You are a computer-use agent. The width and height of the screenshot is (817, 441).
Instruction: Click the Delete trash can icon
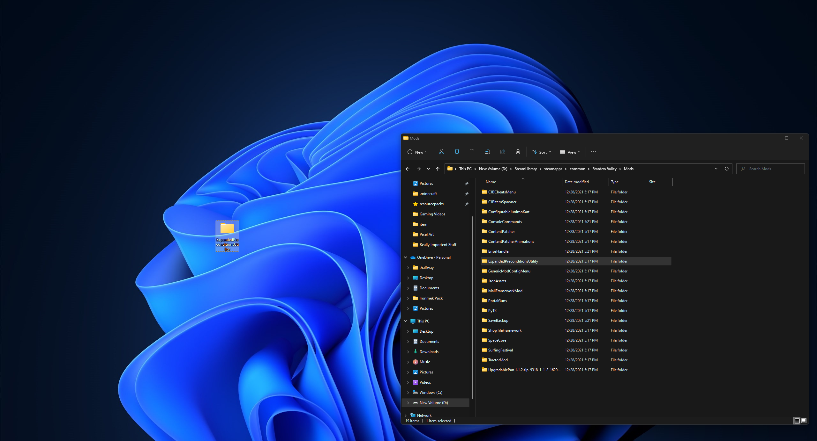(518, 152)
